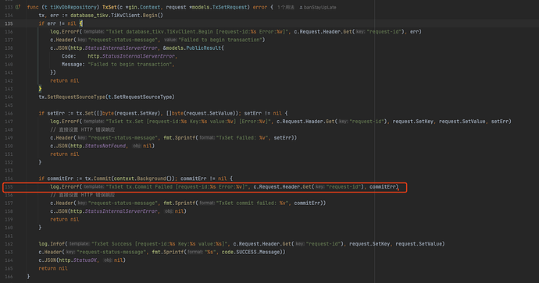Click log.Errorf on line 136

[65, 31]
